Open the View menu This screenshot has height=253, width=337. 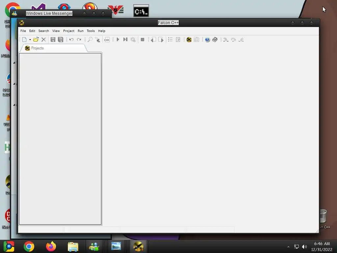tap(56, 31)
